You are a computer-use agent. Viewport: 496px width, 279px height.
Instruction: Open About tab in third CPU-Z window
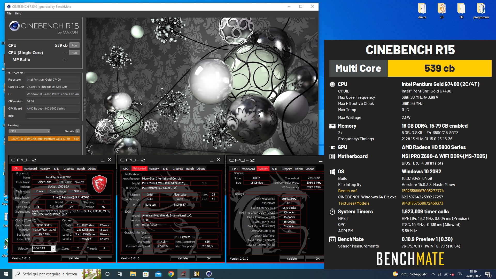[310, 169]
